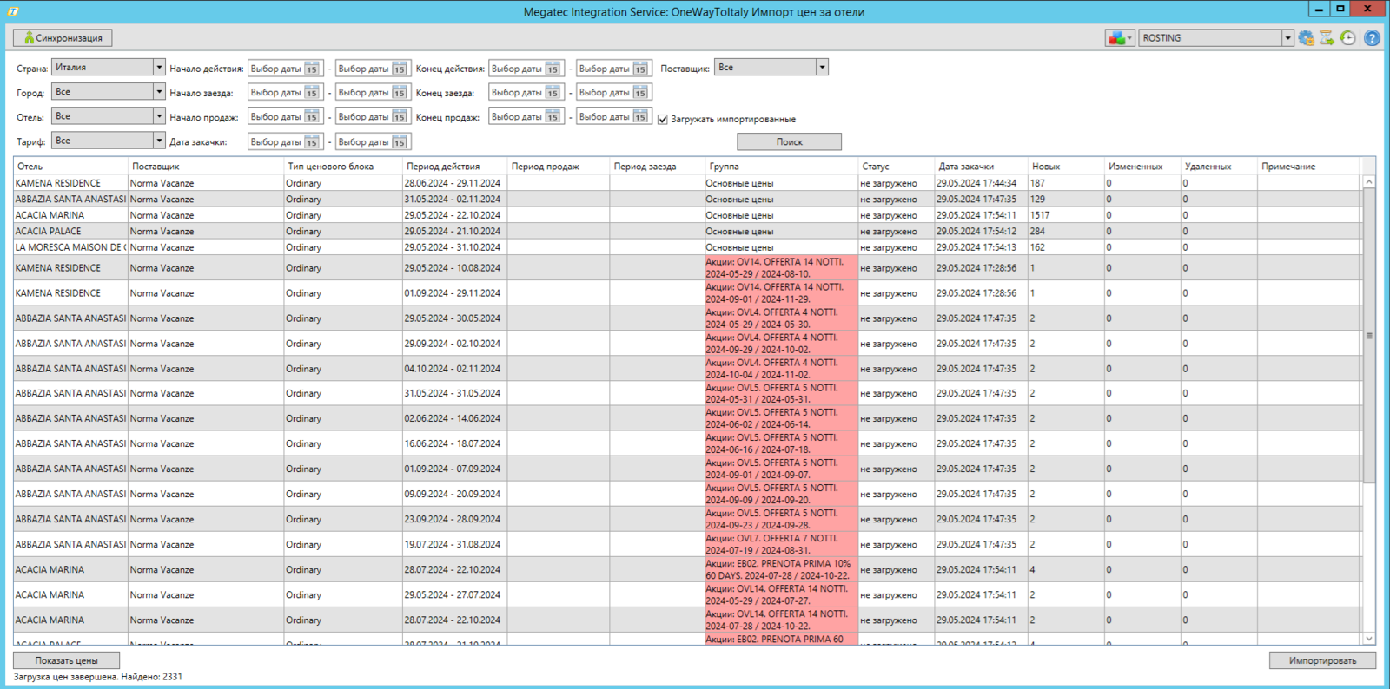Sort by the Поставщик column header
Screen dimensions: 1390x689
pos(206,166)
